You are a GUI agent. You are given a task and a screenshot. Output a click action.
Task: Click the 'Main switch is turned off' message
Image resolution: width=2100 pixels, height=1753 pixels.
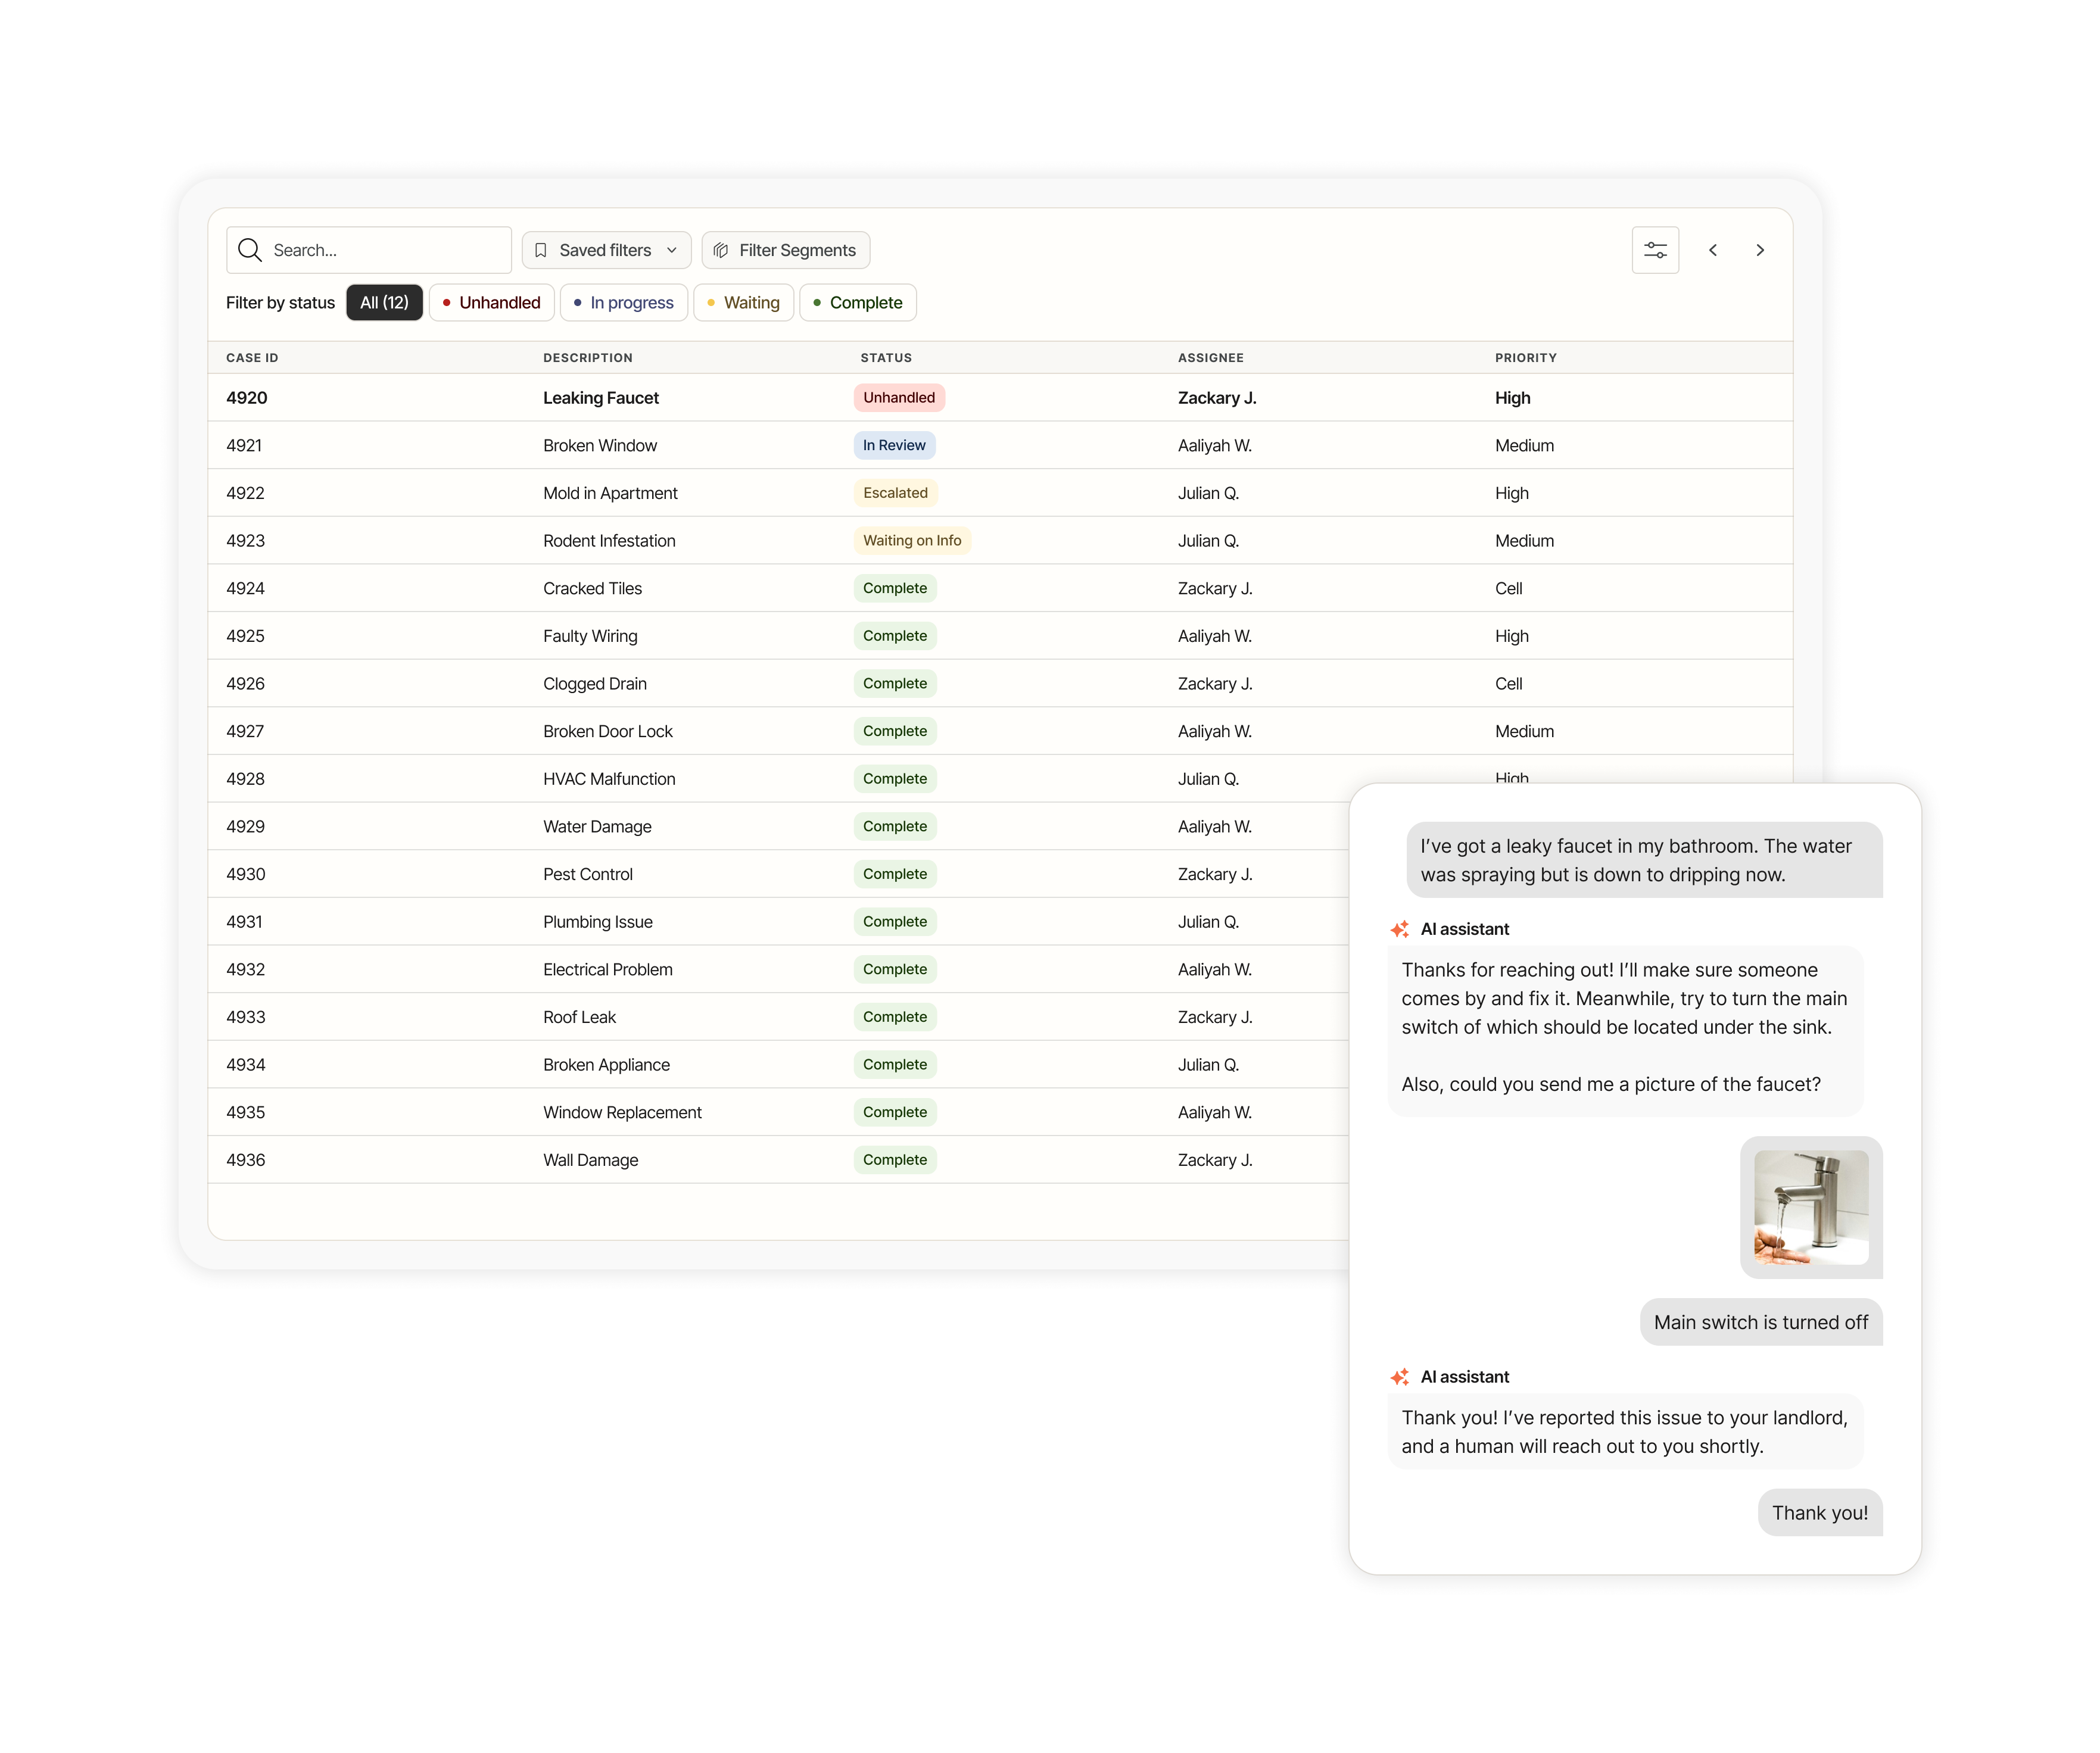pos(1761,1322)
